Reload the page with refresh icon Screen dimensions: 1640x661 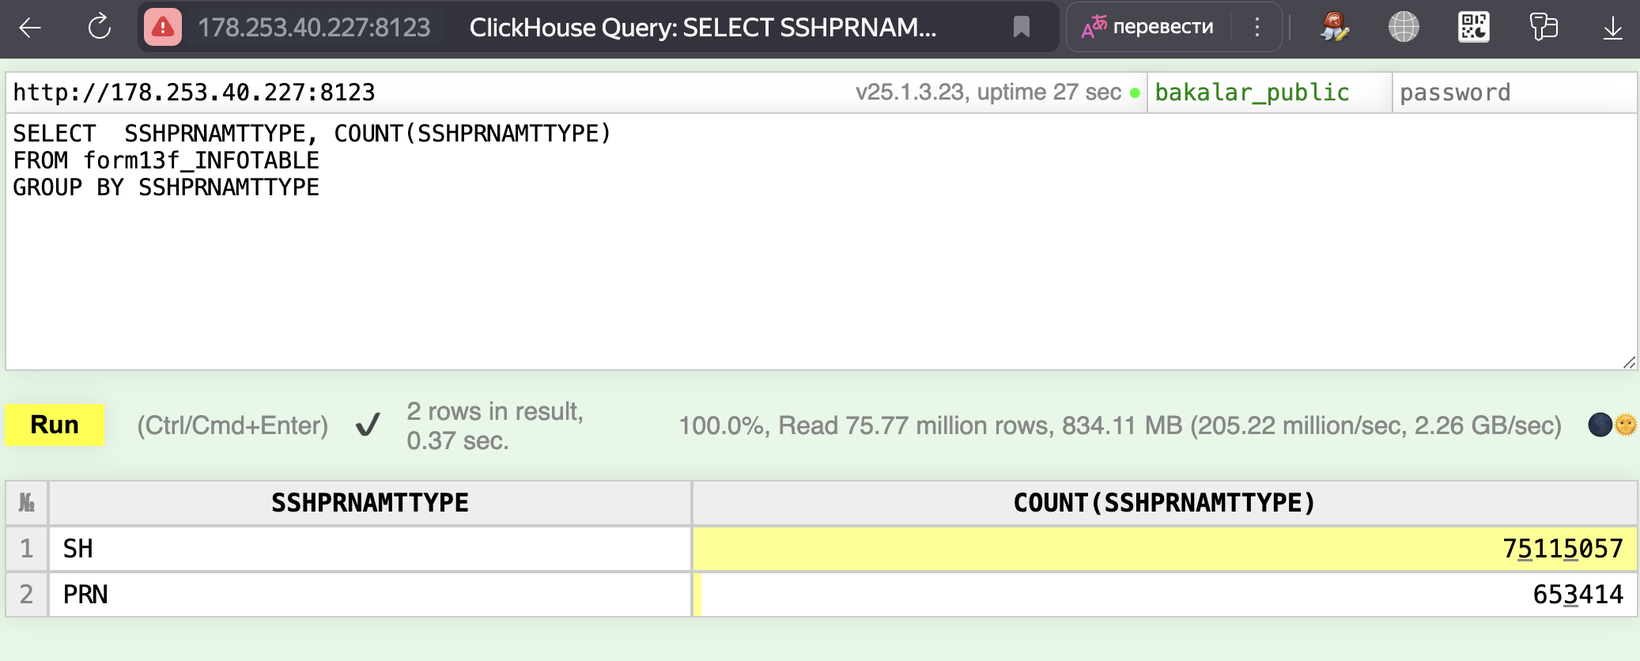pos(100,28)
